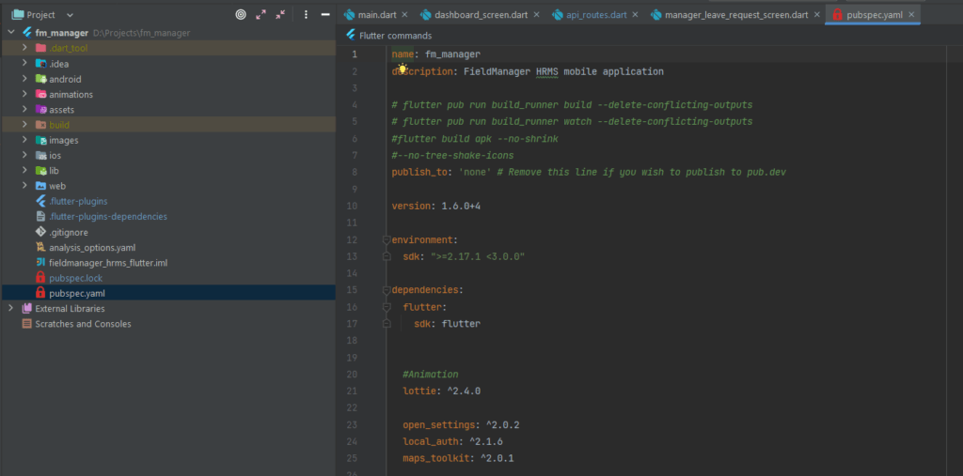Click line number 10 in the gutter
Screen dimensions: 963x476
point(352,207)
